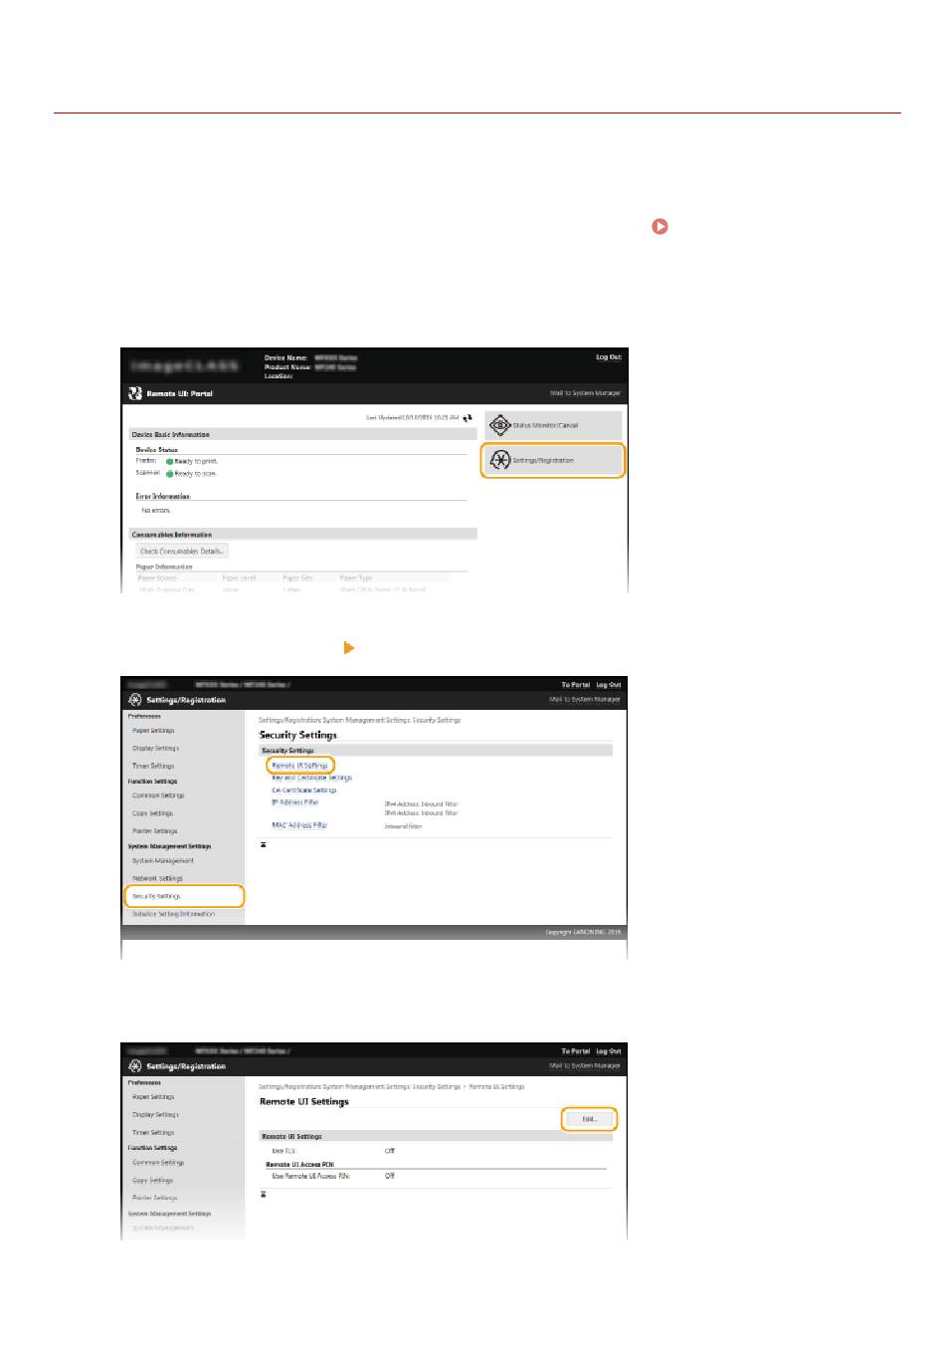Click the Remote UI: Portal logo icon
Image resolution: width=945 pixels, height=1363 pixels.
(135, 394)
